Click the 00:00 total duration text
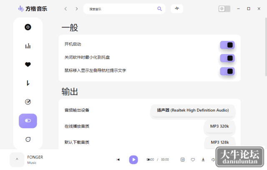 tap(165, 160)
